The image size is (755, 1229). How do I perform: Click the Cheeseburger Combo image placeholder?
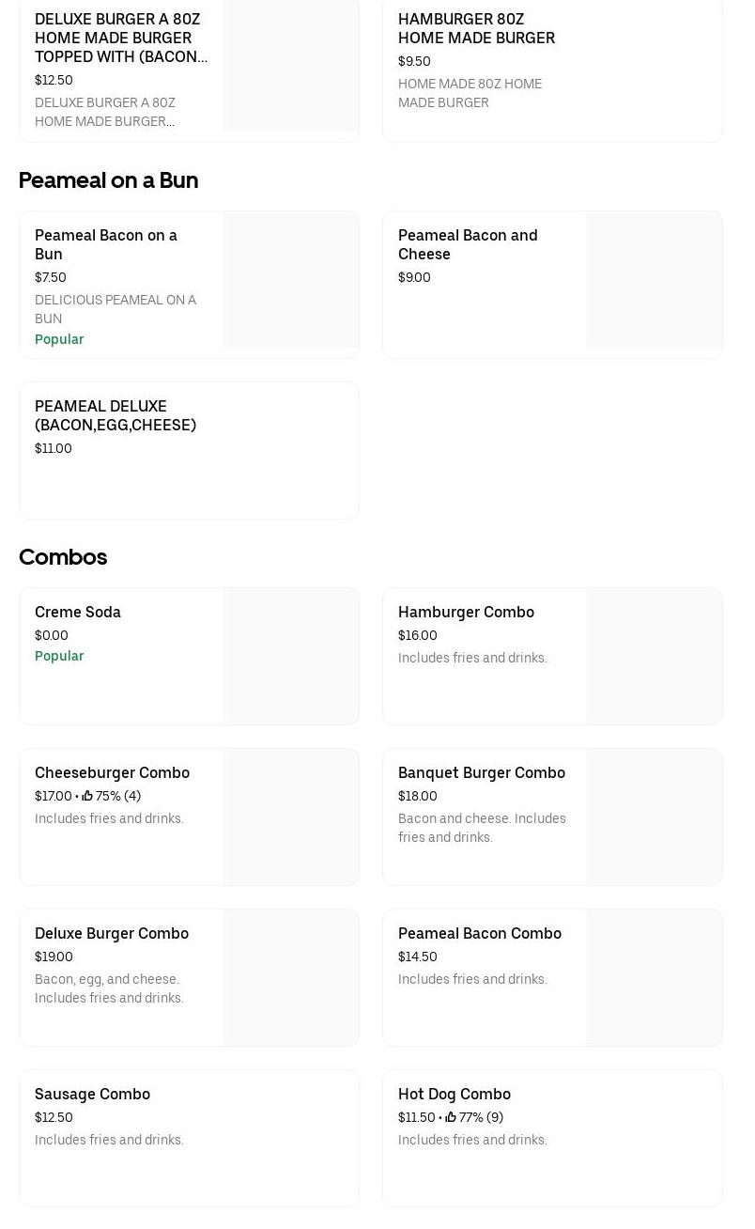(290, 817)
